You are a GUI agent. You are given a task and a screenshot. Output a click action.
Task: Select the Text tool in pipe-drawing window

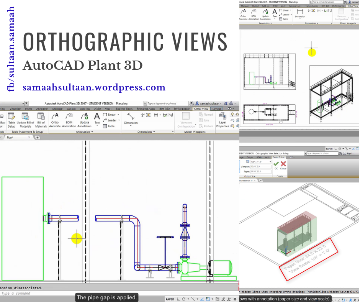pos(97,119)
